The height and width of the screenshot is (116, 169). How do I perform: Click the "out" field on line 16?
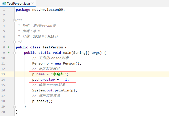pyautogui.click(x=50, y=90)
